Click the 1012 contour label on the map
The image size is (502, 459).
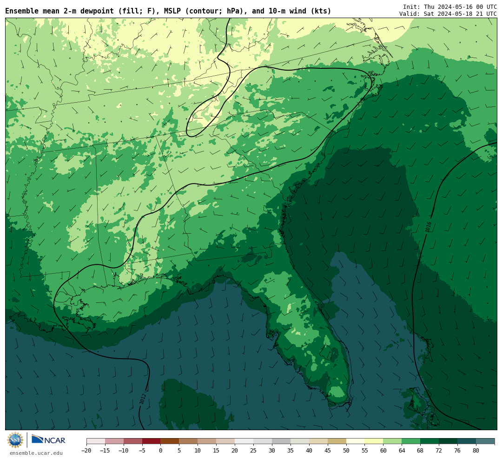pos(143,399)
